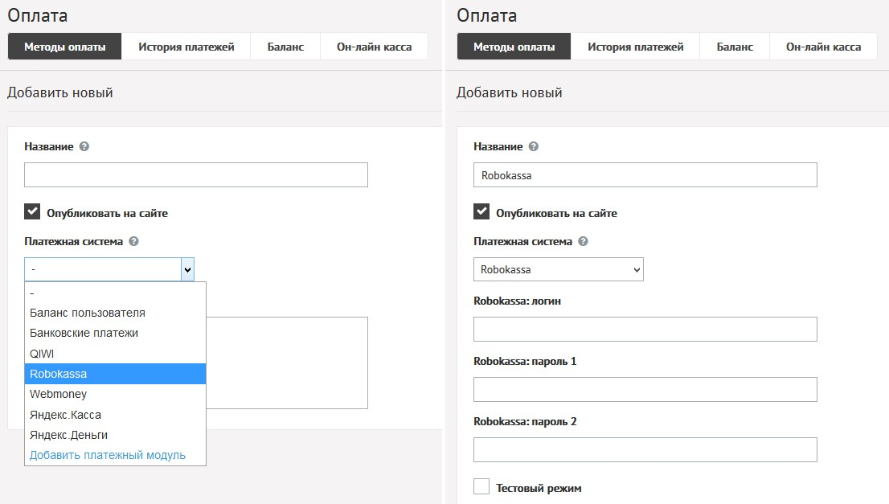Open the Баланс tab in right panel

click(735, 47)
